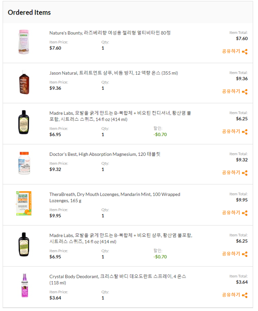This screenshot has height=311, width=258.
Task: Open Crystal Body Deodorant spray image
Action: 24,286
